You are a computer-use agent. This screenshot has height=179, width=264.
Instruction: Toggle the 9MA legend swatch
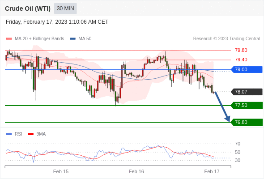(x=30, y=134)
